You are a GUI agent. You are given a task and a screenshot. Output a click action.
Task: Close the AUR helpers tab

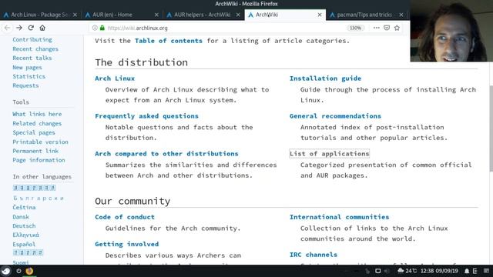pos(238,15)
